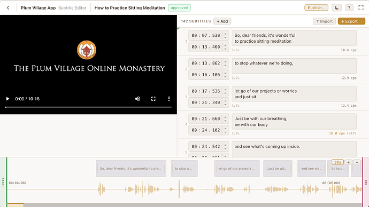Click the 30s timeline zoom label
This screenshot has height=207, width=369.
337,162
